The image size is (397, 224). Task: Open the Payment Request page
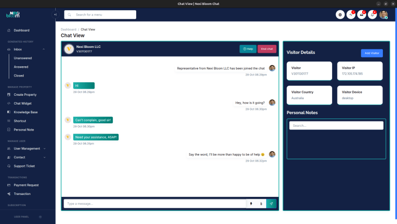pyautogui.click(x=26, y=185)
